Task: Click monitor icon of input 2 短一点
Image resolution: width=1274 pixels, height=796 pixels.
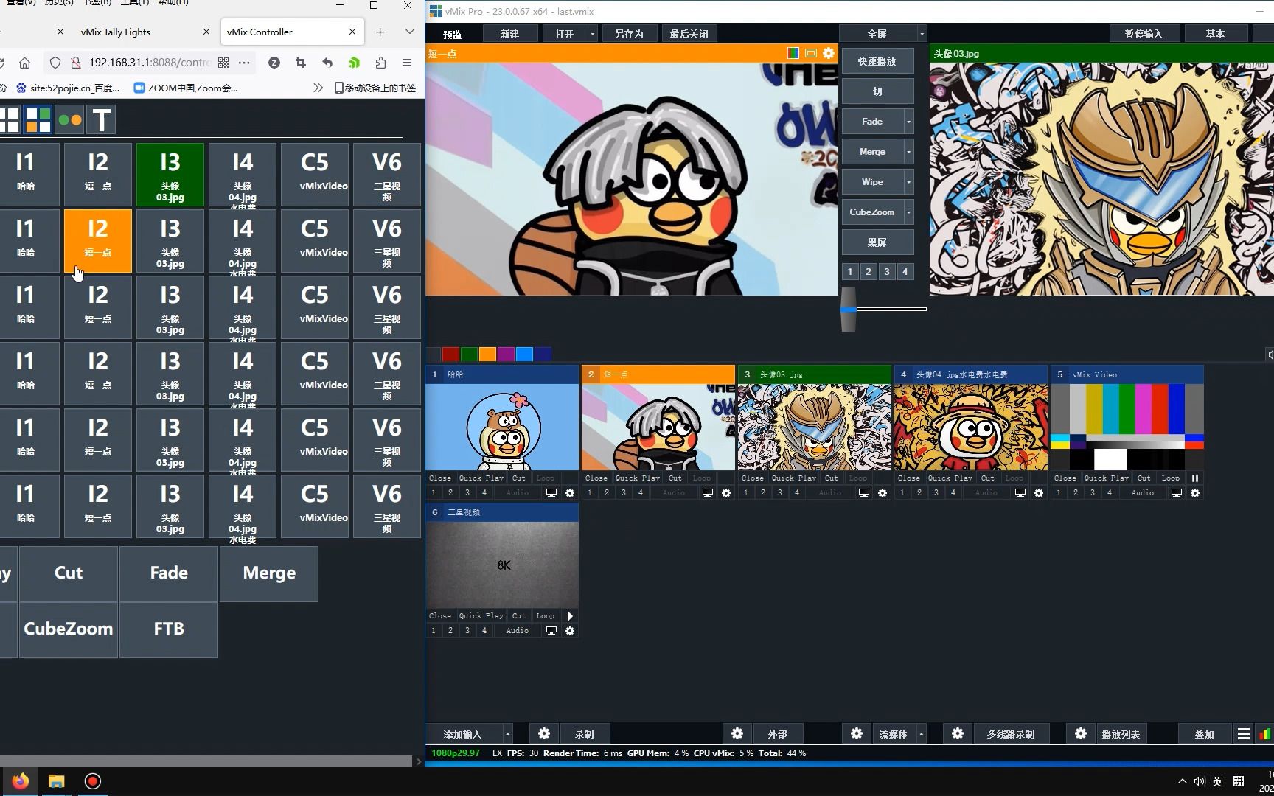Action: 708,493
